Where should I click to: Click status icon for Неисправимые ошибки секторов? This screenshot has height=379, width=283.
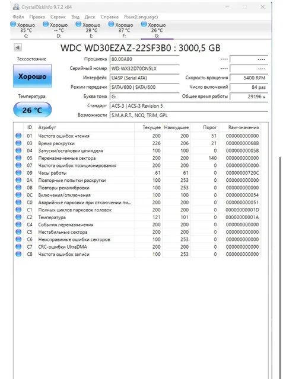click(x=18, y=239)
